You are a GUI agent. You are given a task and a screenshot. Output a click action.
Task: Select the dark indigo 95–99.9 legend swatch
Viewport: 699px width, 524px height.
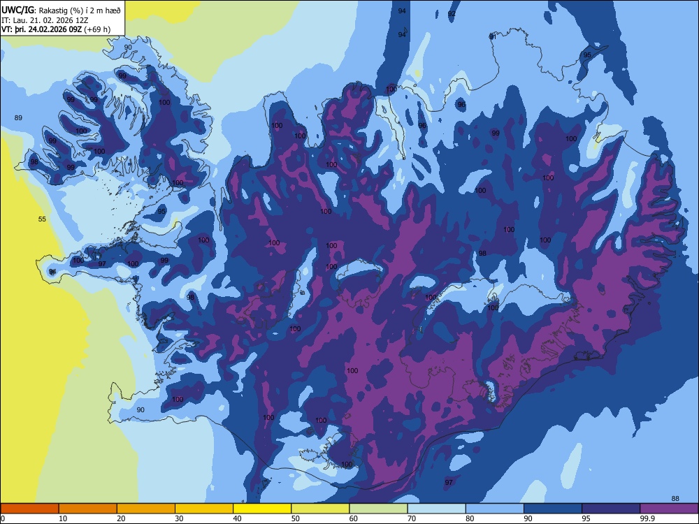pos(611,509)
